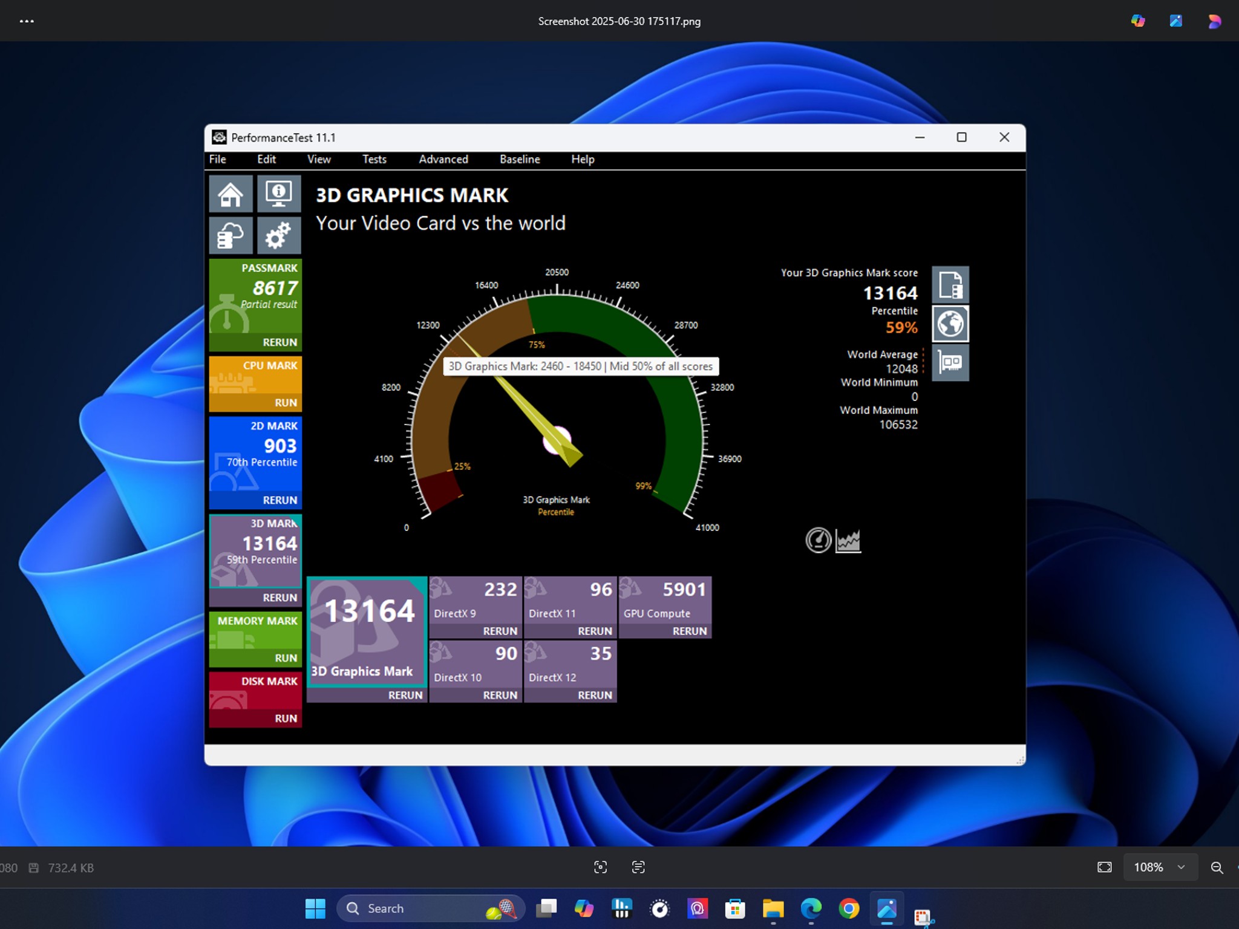
Task: Switch to the distribution chart view icon
Action: click(848, 540)
